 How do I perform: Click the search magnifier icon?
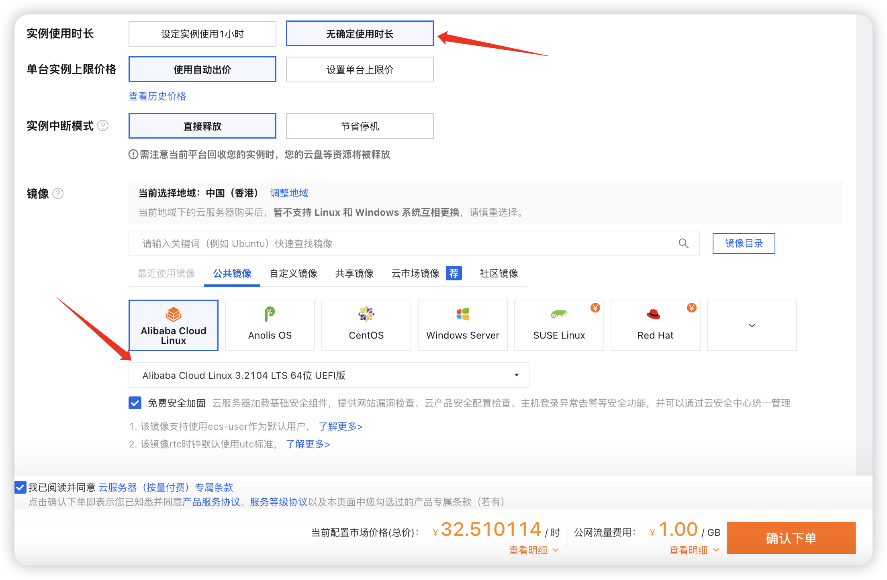click(683, 243)
